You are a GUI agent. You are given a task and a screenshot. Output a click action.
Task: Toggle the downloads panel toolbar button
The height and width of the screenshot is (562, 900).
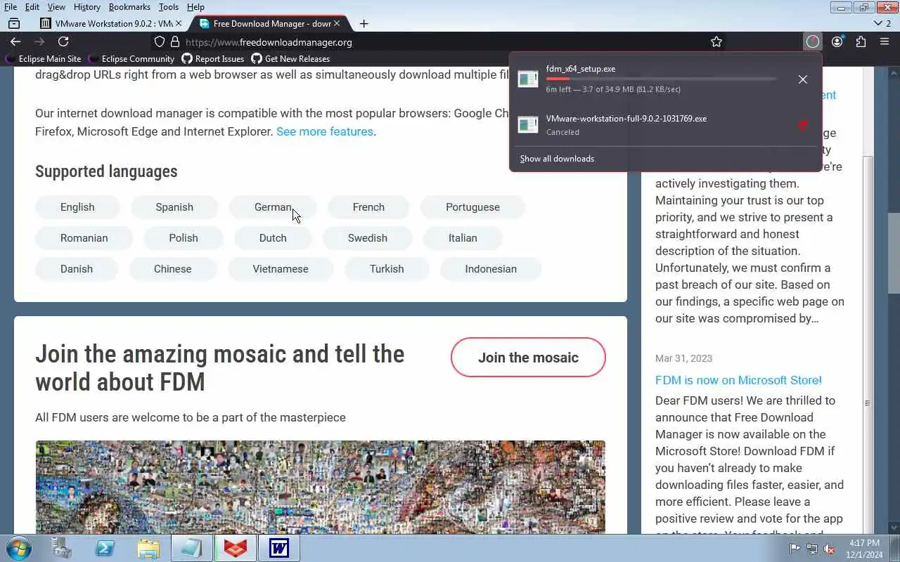[813, 42]
